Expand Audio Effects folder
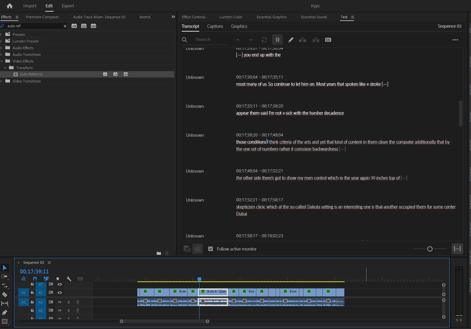This screenshot has height=329, width=471. 1,48
